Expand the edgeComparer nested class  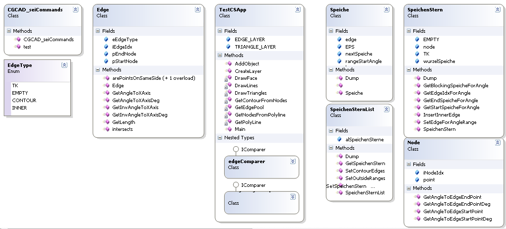tap(293, 161)
